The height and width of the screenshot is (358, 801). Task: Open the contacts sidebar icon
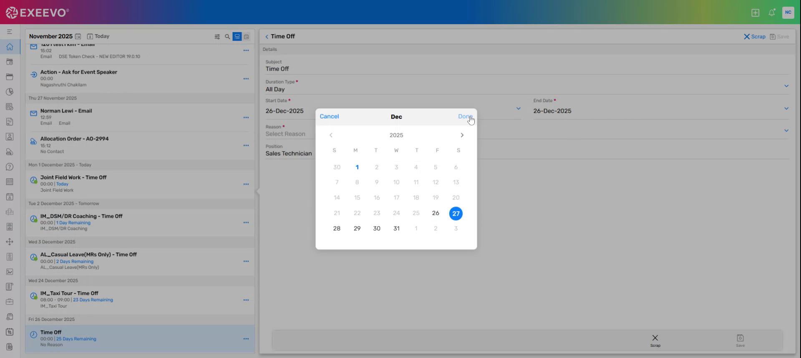10,137
